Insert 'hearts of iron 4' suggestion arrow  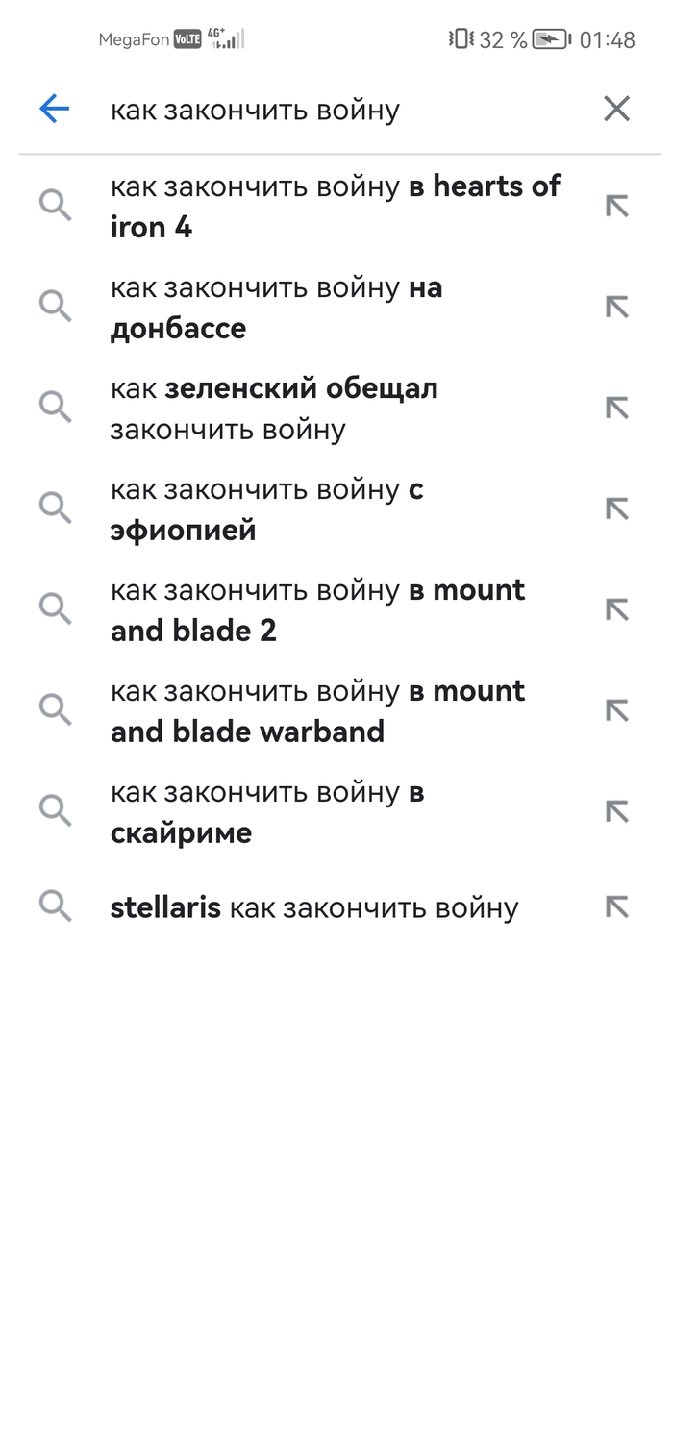(x=616, y=206)
